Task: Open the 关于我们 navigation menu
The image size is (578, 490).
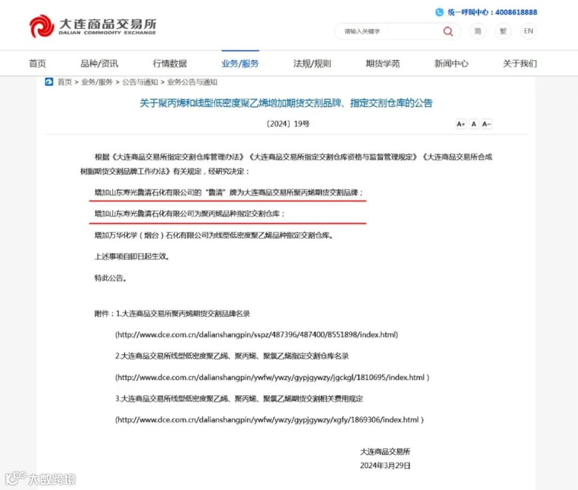Action: [520, 64]
